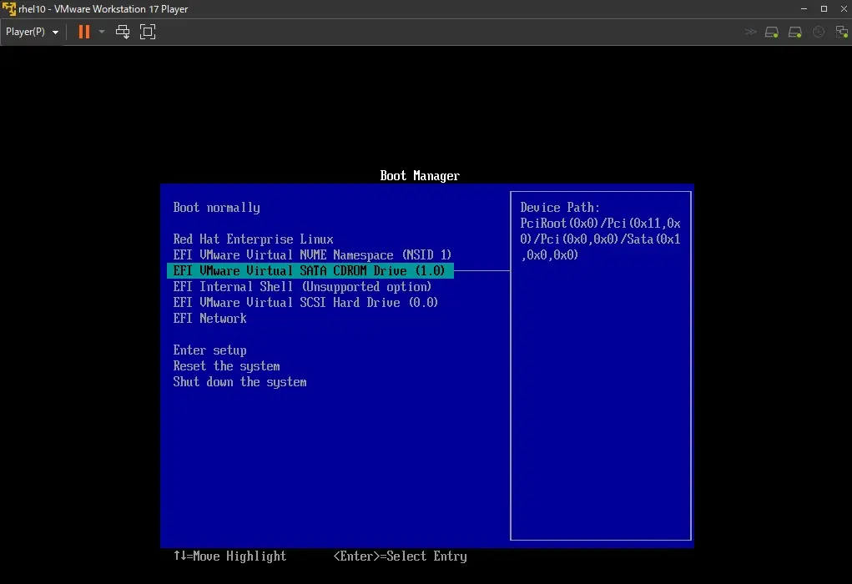Open the Player(P) menu
Screen dimensions: 852x584
[25, 32]
